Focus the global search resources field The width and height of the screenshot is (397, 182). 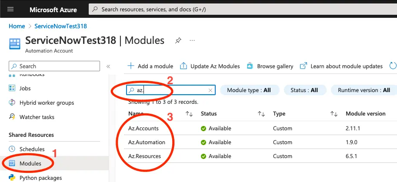[243, 10]
